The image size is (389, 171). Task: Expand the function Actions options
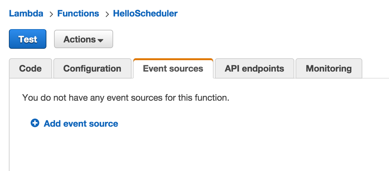tap(84, 39)
